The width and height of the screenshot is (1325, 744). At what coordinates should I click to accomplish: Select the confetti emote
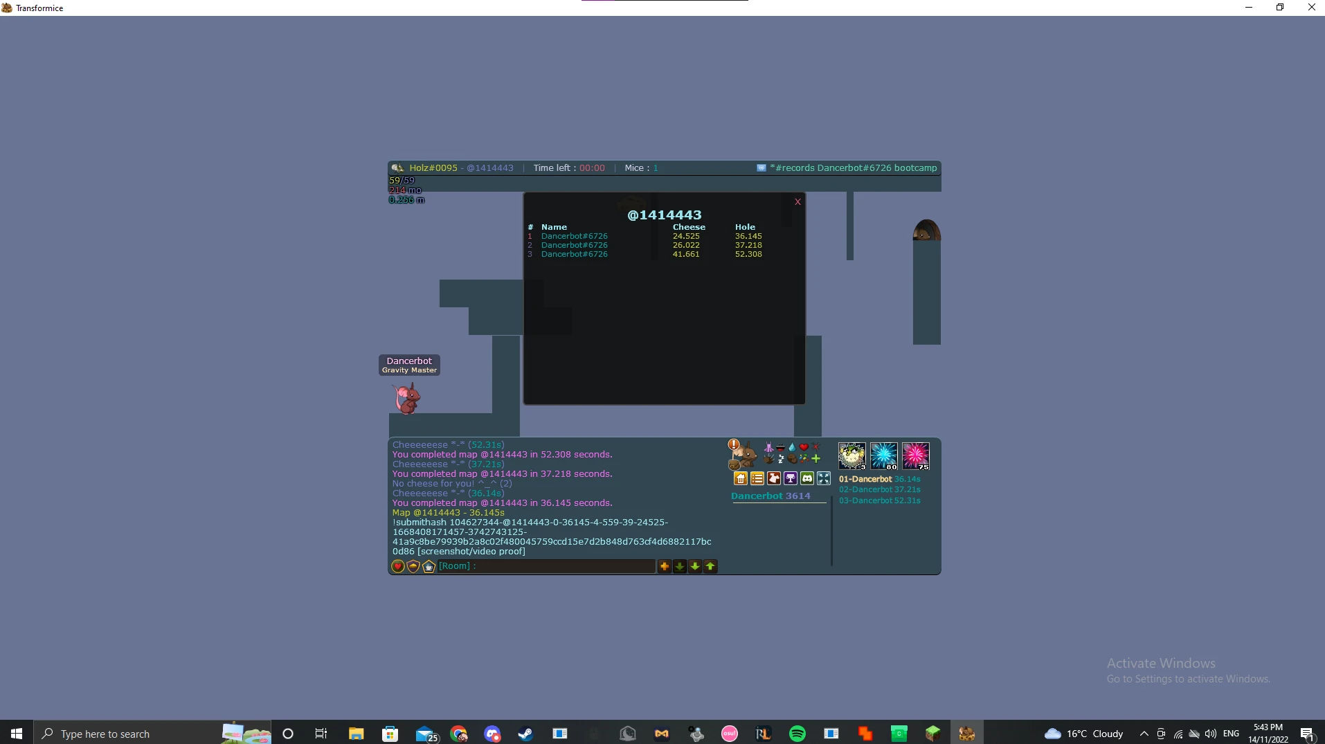804,458
